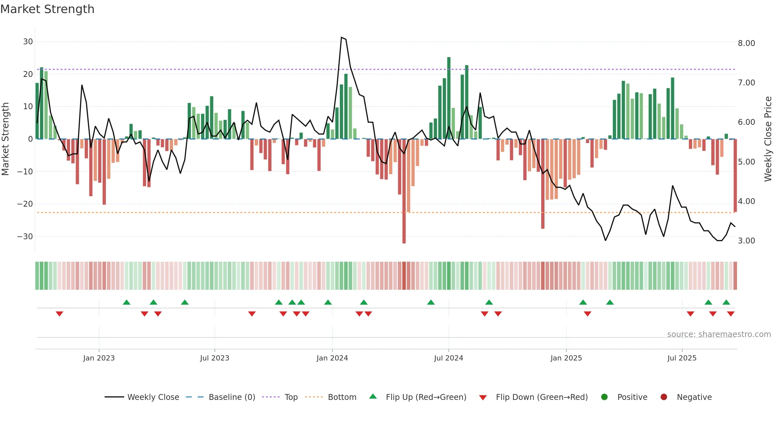Screen dimensions: 782x440
Task: Click the Jul 2025 date label
Action: pos(682,358)
